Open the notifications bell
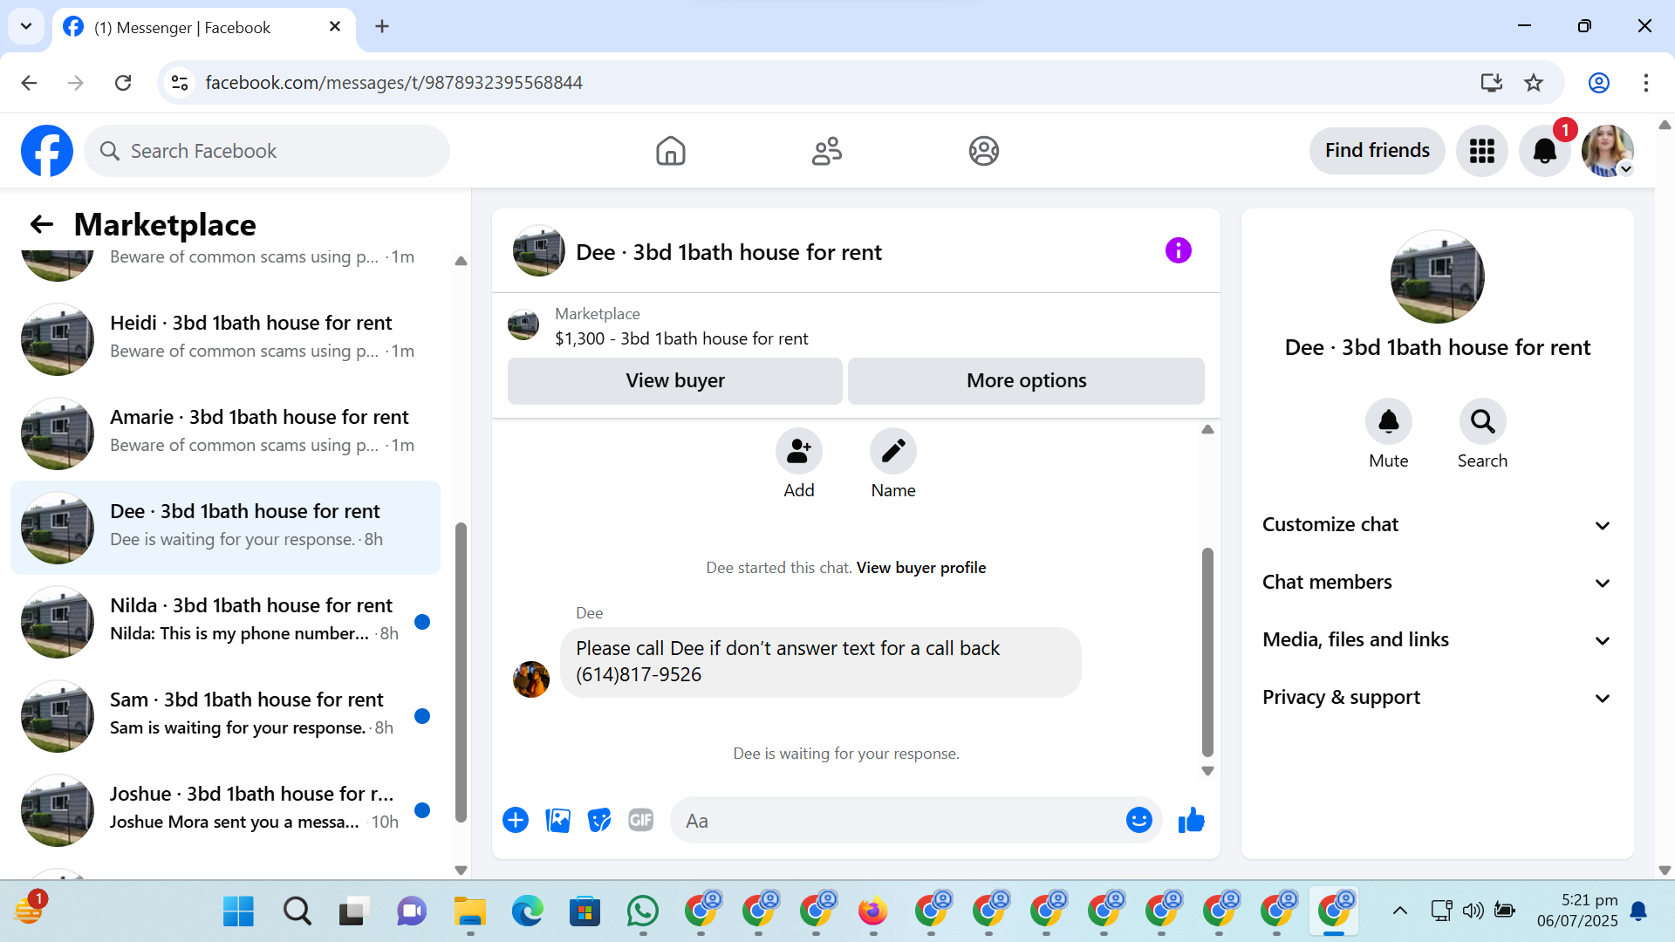Viewport: 1675px width, 942px height. point(1544,151)
